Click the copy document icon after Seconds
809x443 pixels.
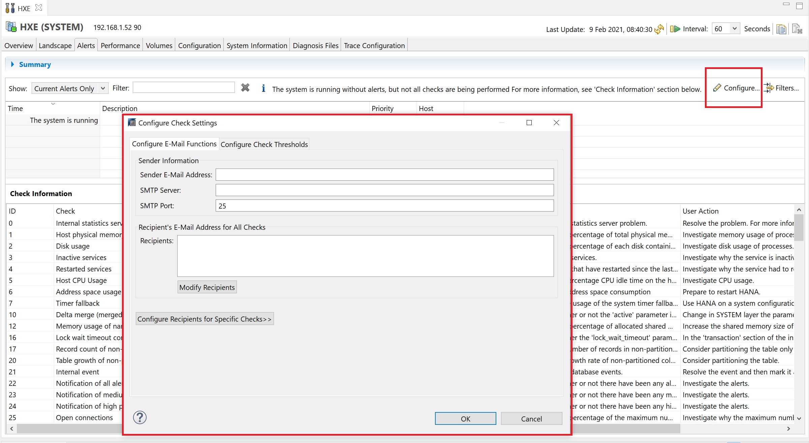pos(781,29)
